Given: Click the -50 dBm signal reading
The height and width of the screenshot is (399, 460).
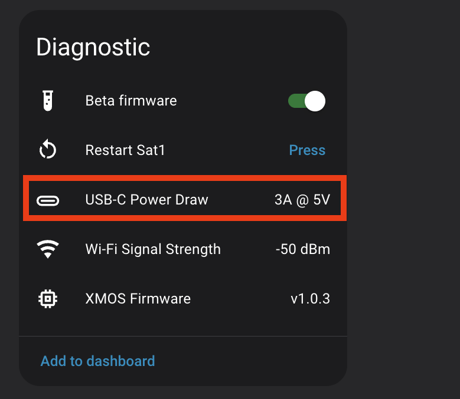Looking at the screenshot, I should [302, 249].
